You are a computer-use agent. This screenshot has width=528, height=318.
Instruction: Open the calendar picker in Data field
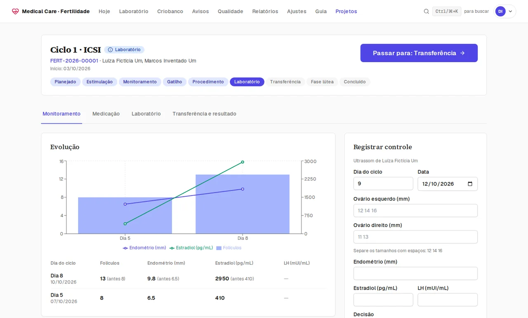[470, 184]
